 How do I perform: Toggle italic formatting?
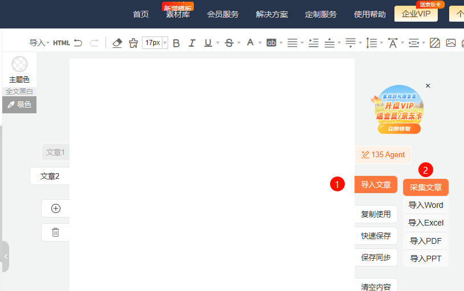192,43
